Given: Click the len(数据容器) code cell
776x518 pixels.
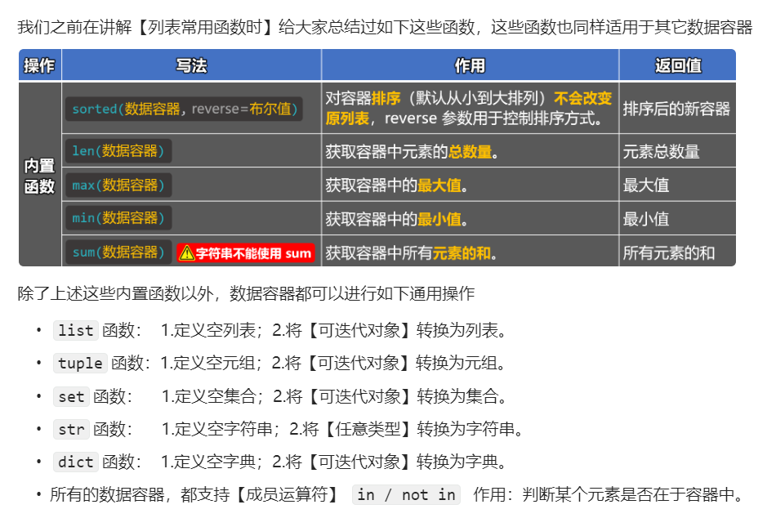Looking at the screenshot, I should (x=118, y=151).
